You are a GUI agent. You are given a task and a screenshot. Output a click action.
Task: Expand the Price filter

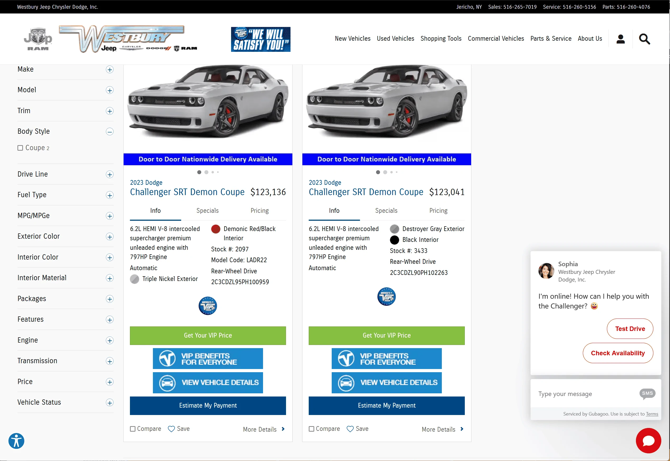[110, 382]
